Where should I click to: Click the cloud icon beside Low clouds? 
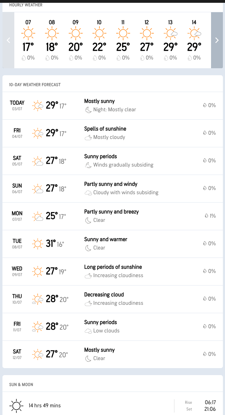88,331
